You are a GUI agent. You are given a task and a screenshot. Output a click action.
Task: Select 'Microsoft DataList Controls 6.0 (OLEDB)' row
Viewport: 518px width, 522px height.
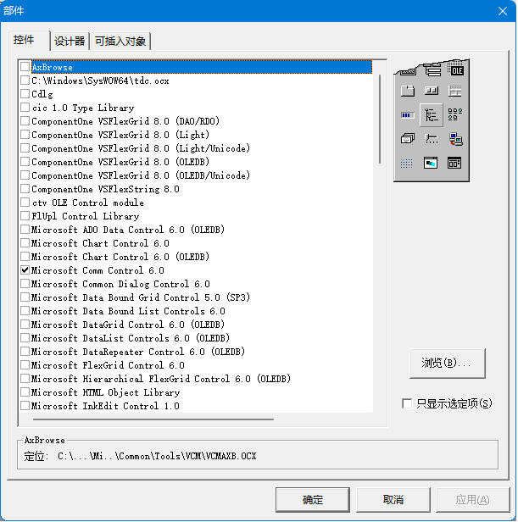[x=131, y=338]
